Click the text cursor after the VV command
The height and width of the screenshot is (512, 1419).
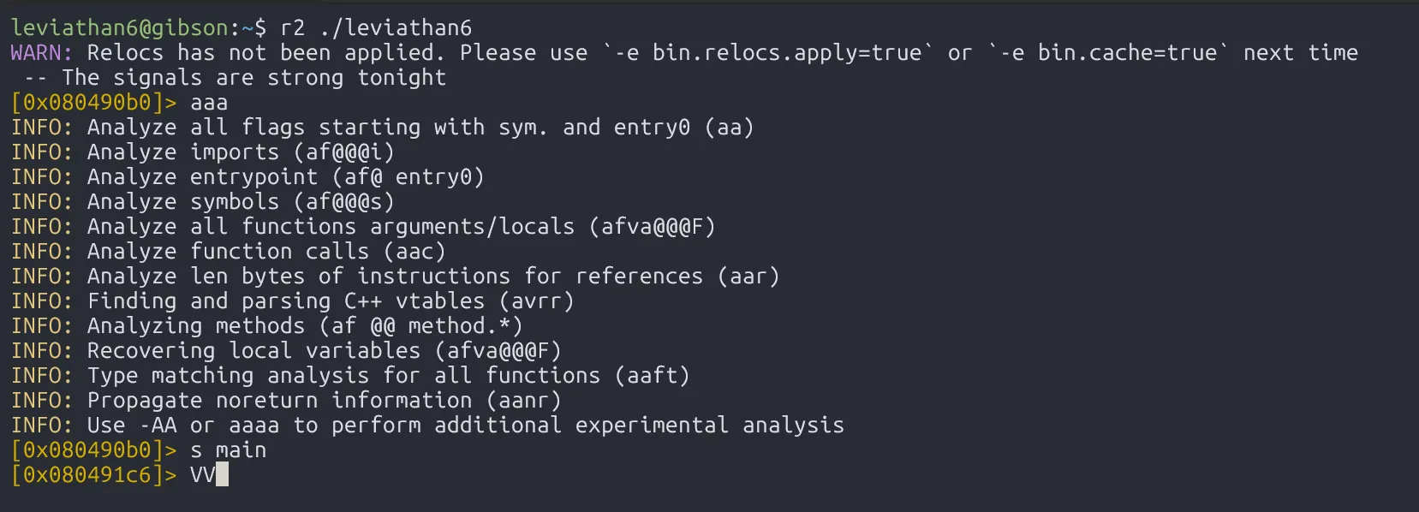222,474
